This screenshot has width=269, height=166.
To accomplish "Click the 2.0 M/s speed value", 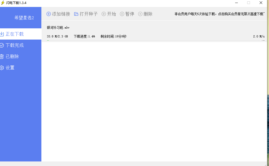I will pos(259,36).
